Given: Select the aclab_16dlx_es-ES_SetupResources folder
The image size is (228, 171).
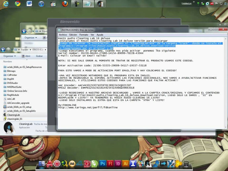Looking at the screenshot, I should coord(22,67).
